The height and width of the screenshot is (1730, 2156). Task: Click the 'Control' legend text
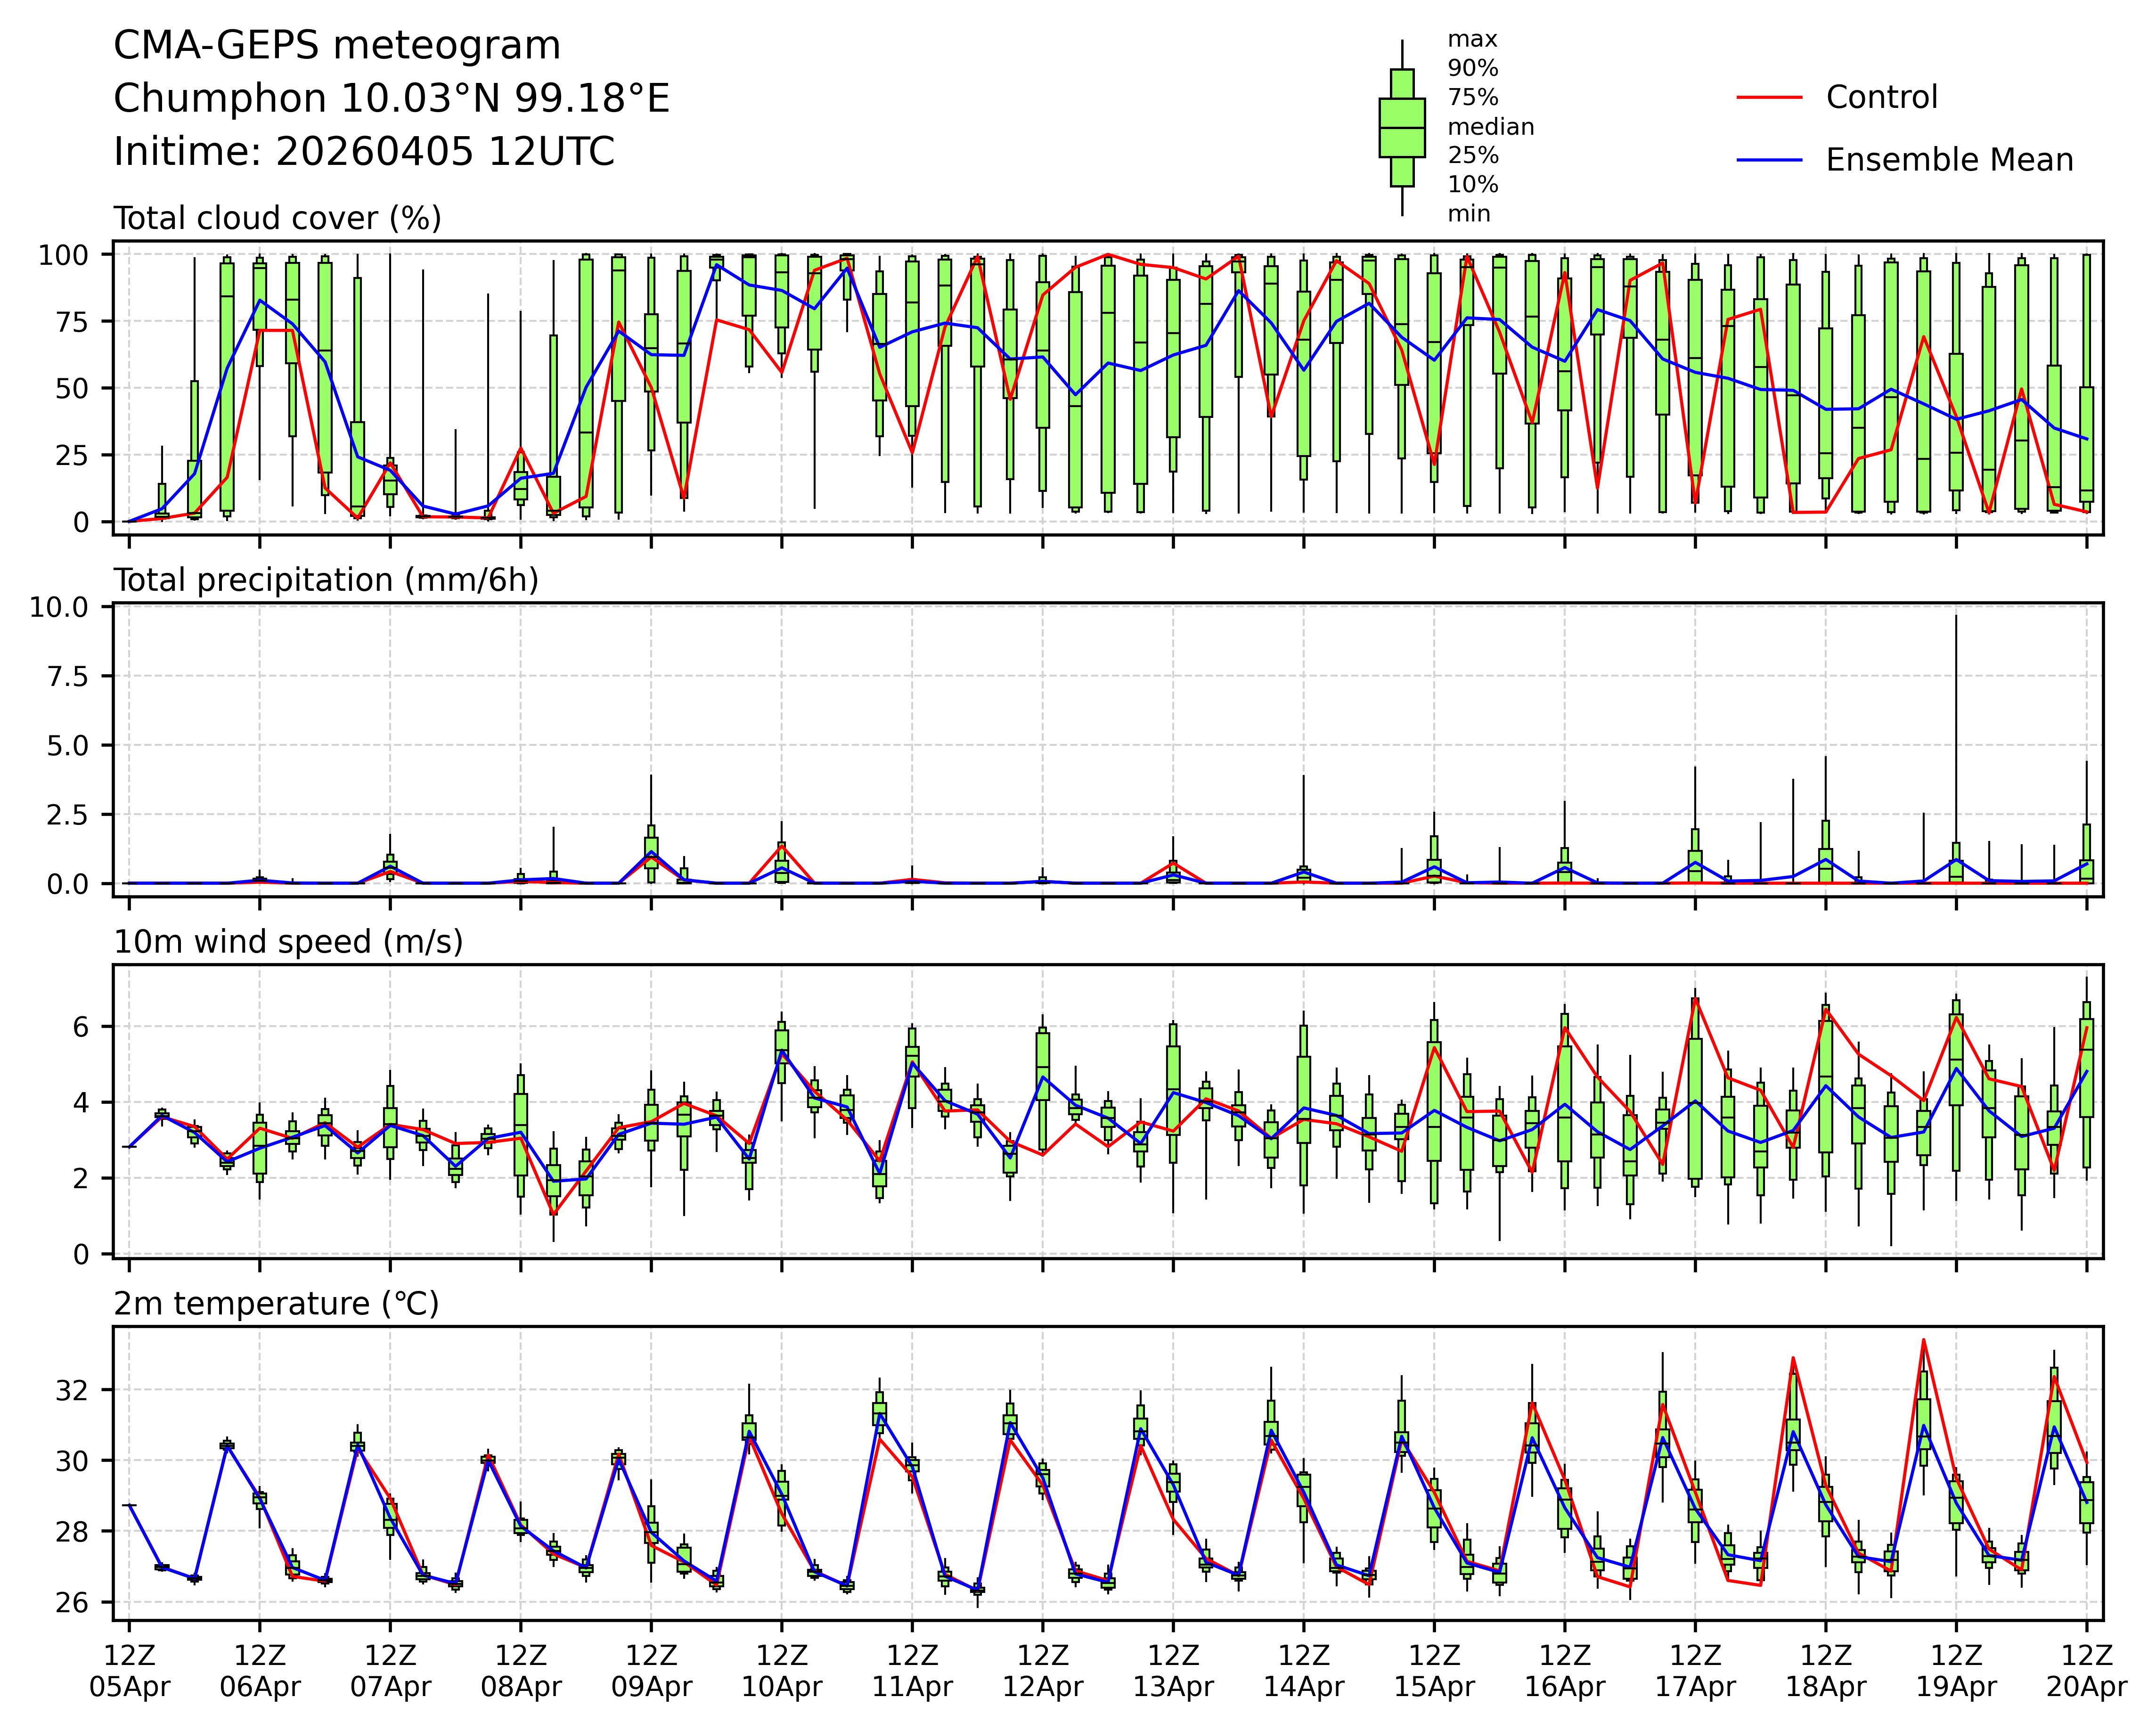point(1881,98)
